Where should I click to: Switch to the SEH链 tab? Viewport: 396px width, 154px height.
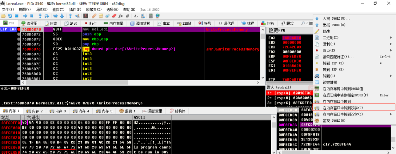click(x=184, y=23)
